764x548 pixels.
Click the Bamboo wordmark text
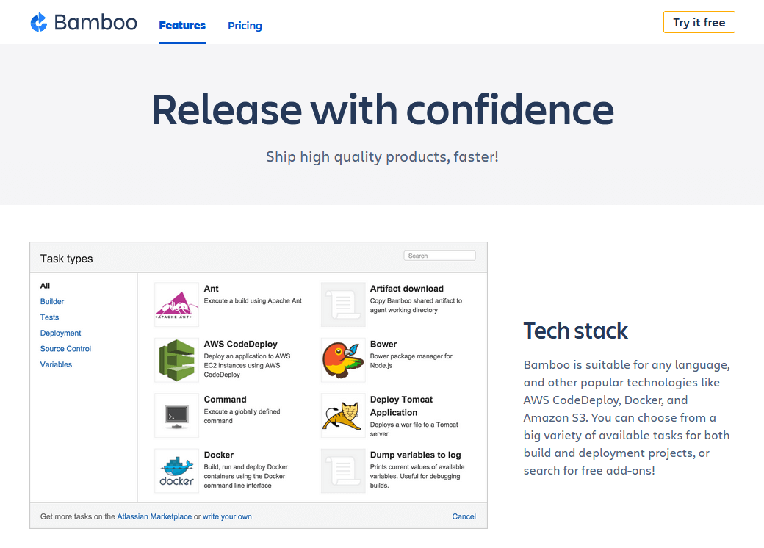pyautogui.click(x=95, y=23)
